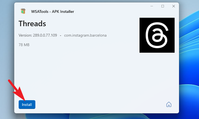Click the 'WSATools - APK Installer' title
The height and width of the screenshot is (119, 199).
click(53, 11)
